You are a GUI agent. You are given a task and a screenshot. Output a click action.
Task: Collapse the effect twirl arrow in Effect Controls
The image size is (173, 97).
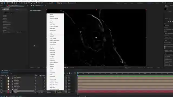point(2,9)
